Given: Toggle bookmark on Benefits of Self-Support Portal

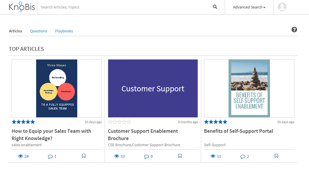Looking at the screenshot, I should coord(276,156).
